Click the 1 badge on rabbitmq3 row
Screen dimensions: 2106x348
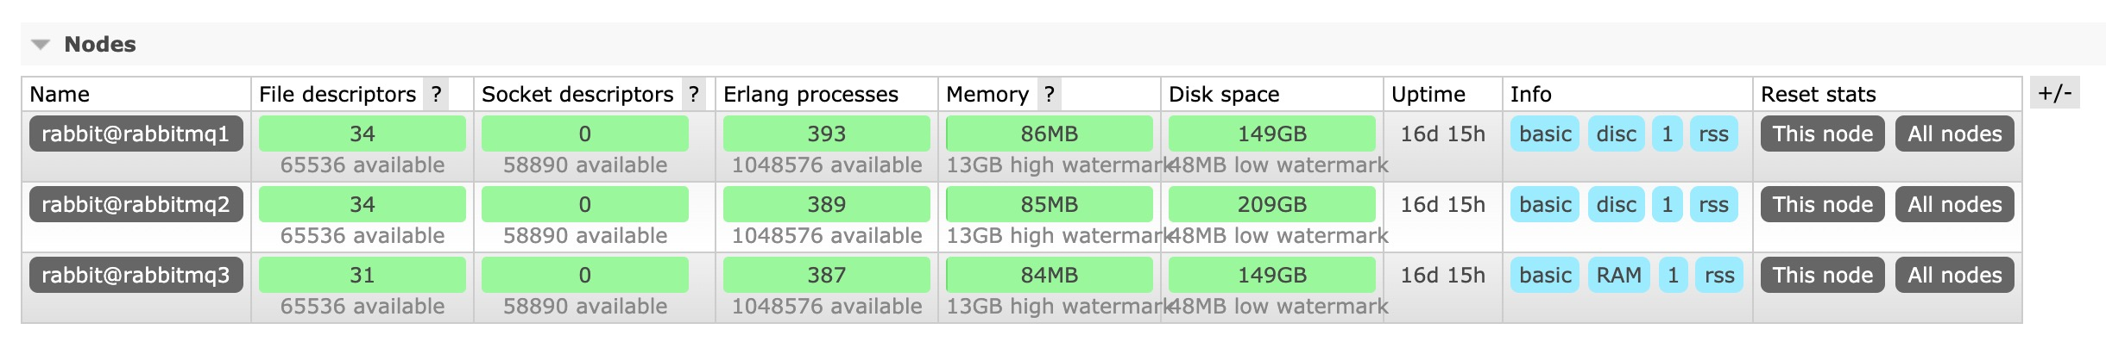(x=1673, y=276)
